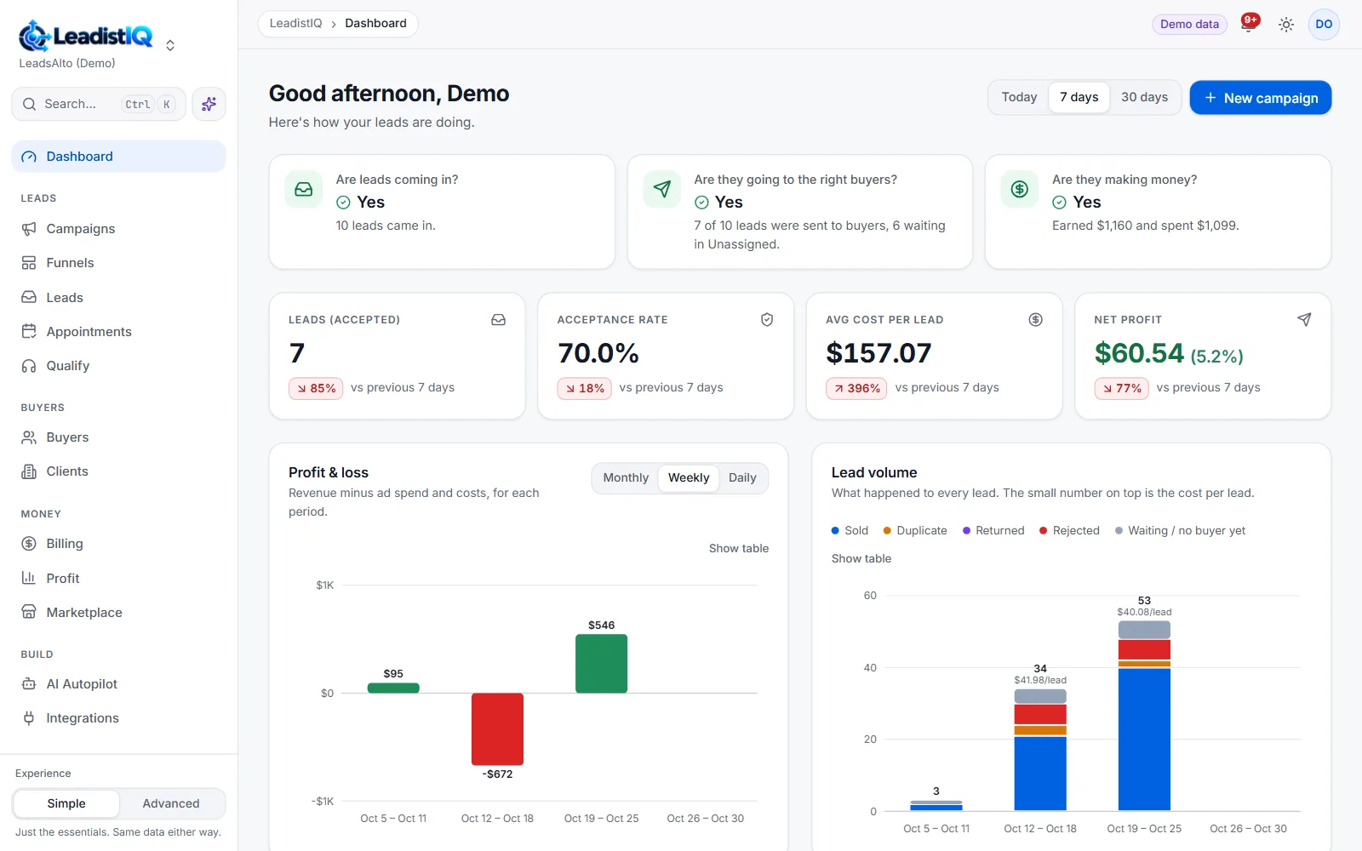Click the inbox icon on Leads (Accepted) card
This screenshot has height=851, width=1362.
click(x=499, y=320)
